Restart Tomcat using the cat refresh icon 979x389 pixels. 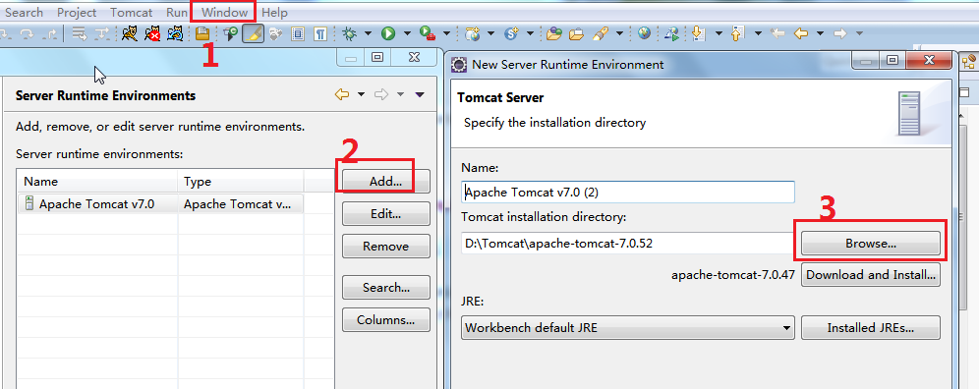point(175,33)
